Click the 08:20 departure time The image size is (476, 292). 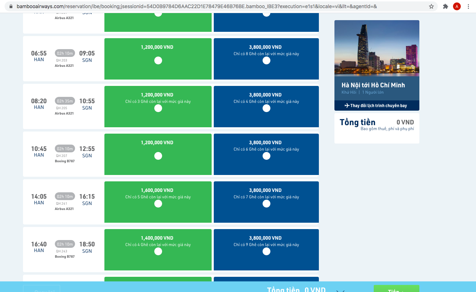39,101
